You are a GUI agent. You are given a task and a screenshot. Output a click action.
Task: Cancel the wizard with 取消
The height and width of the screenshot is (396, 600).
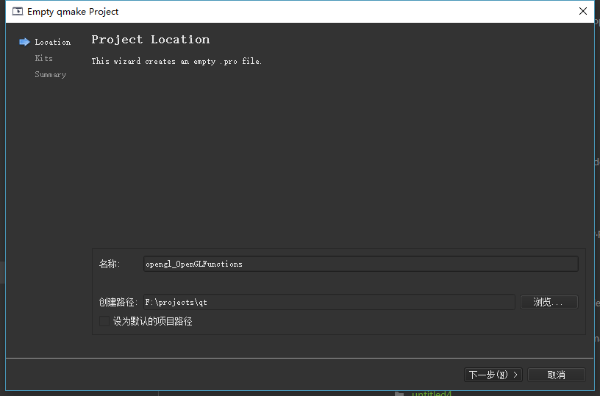pyautogui.click(x=557, y=375)
